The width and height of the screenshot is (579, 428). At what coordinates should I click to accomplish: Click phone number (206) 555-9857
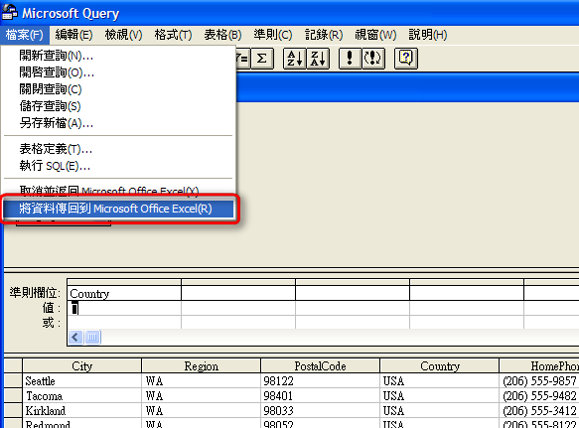tap(539, 380)
